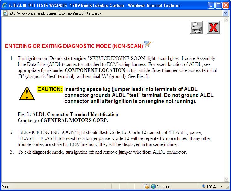
Task: Click the highlighted CAUTION: label
Action: tap(50, 89)
